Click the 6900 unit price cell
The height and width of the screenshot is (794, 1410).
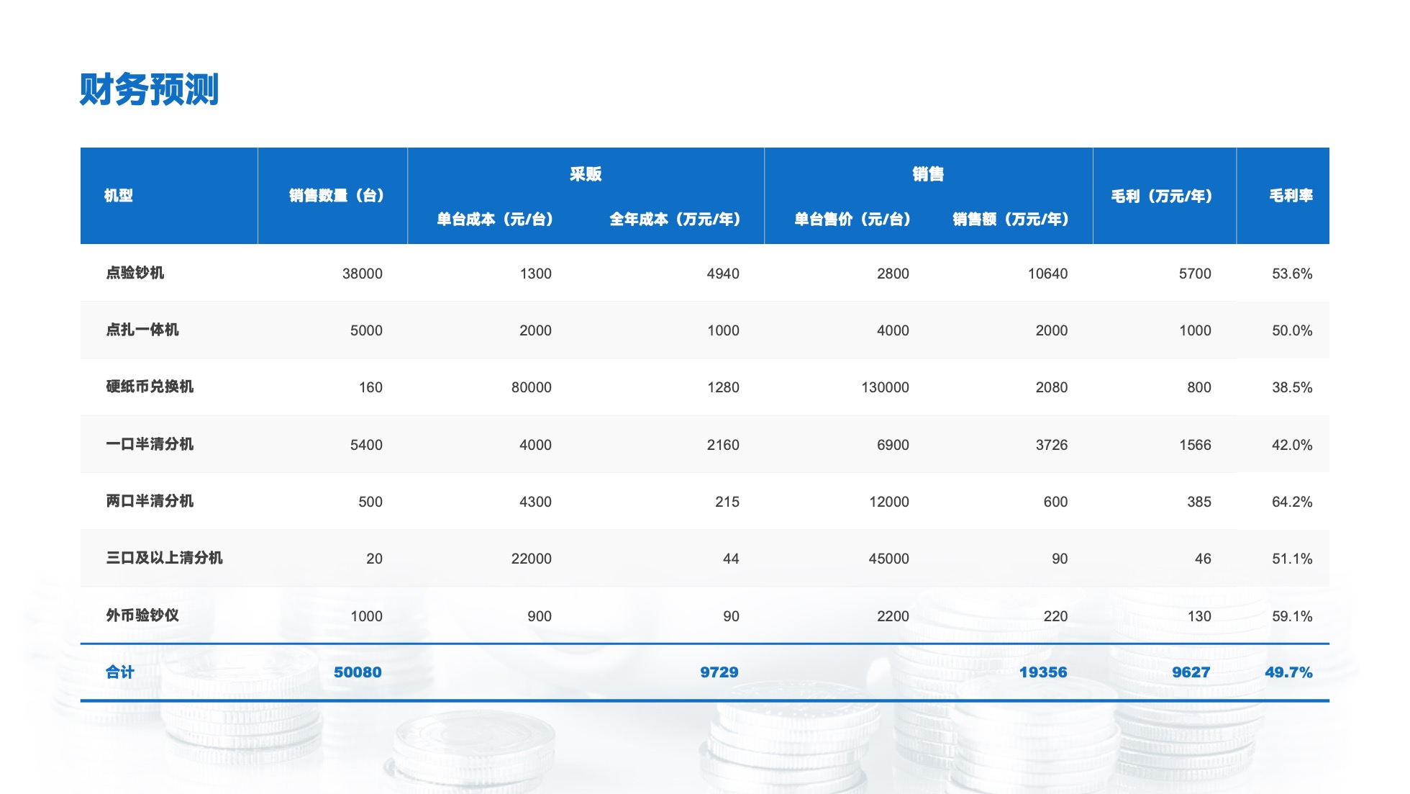pyautogui.click(x=893, y=445)
